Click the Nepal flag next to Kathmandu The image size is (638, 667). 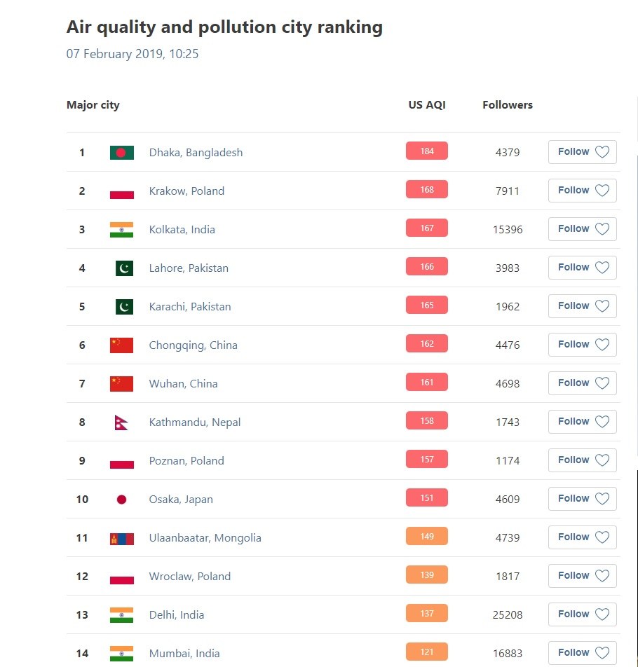121,422
